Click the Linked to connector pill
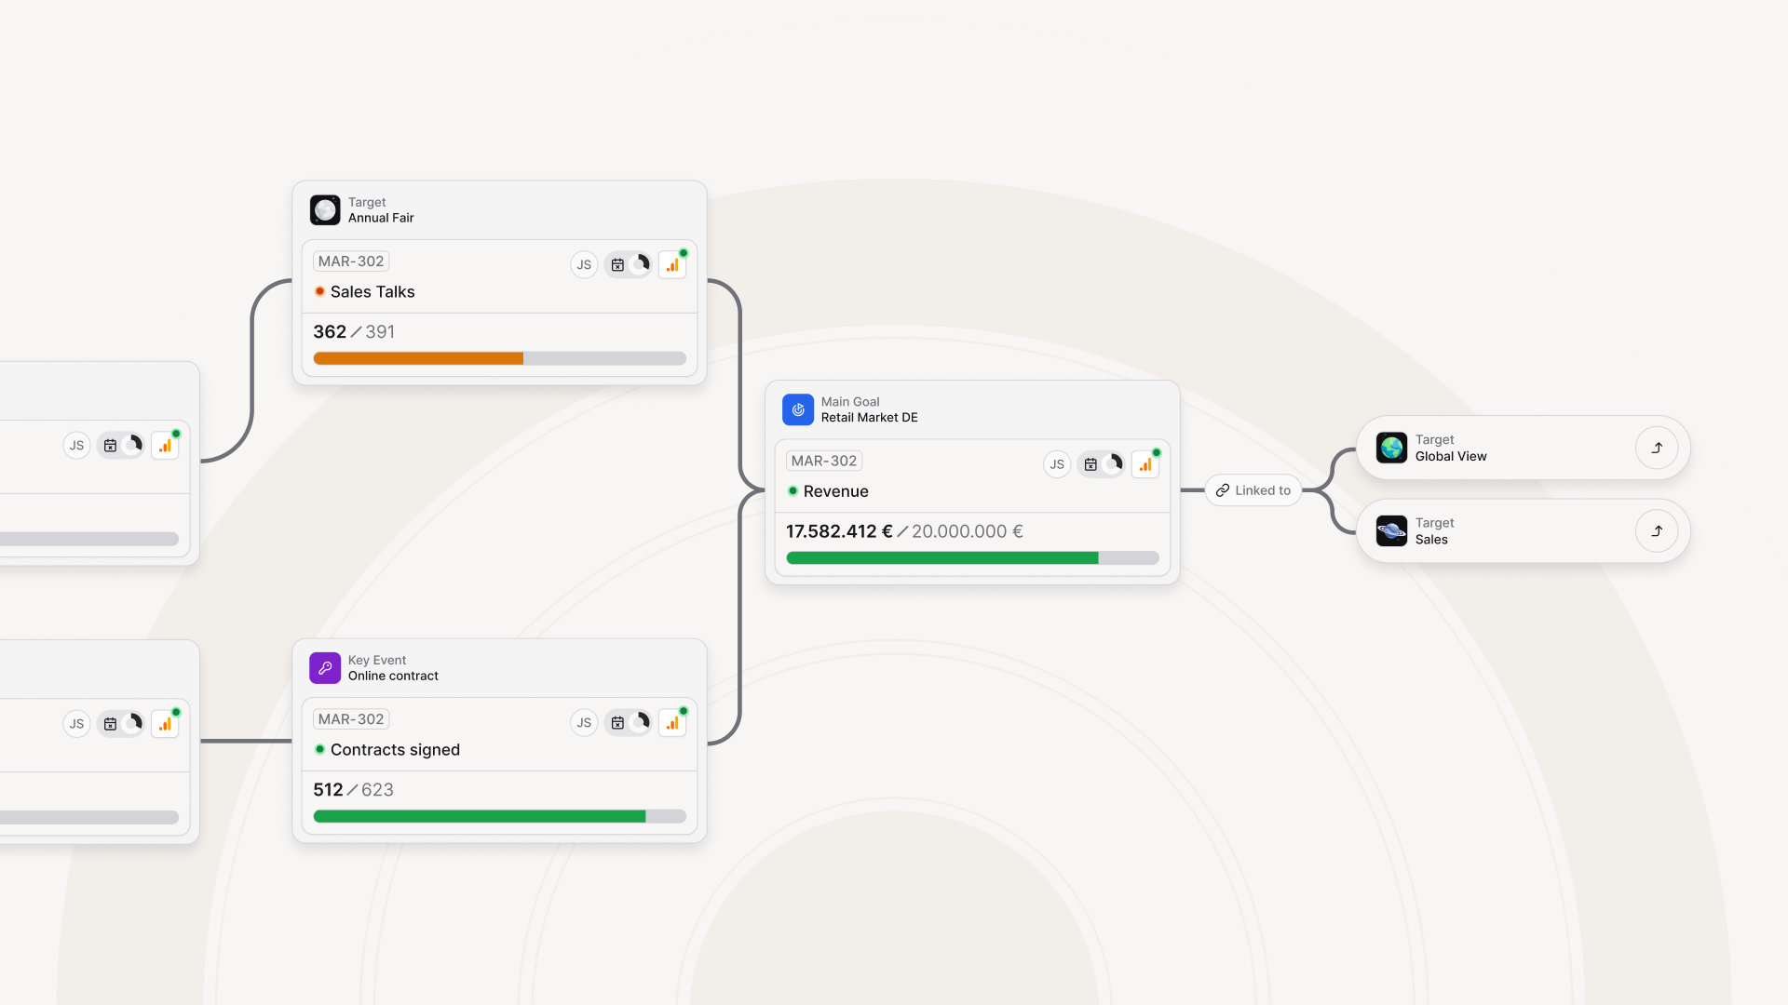Viewport: 1788px width, 1005px height. pyautogui.click(x=1253, y=490)
